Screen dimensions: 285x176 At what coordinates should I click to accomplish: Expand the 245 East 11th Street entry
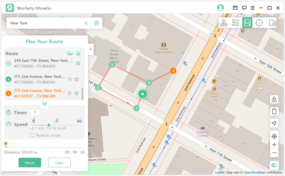9,64
